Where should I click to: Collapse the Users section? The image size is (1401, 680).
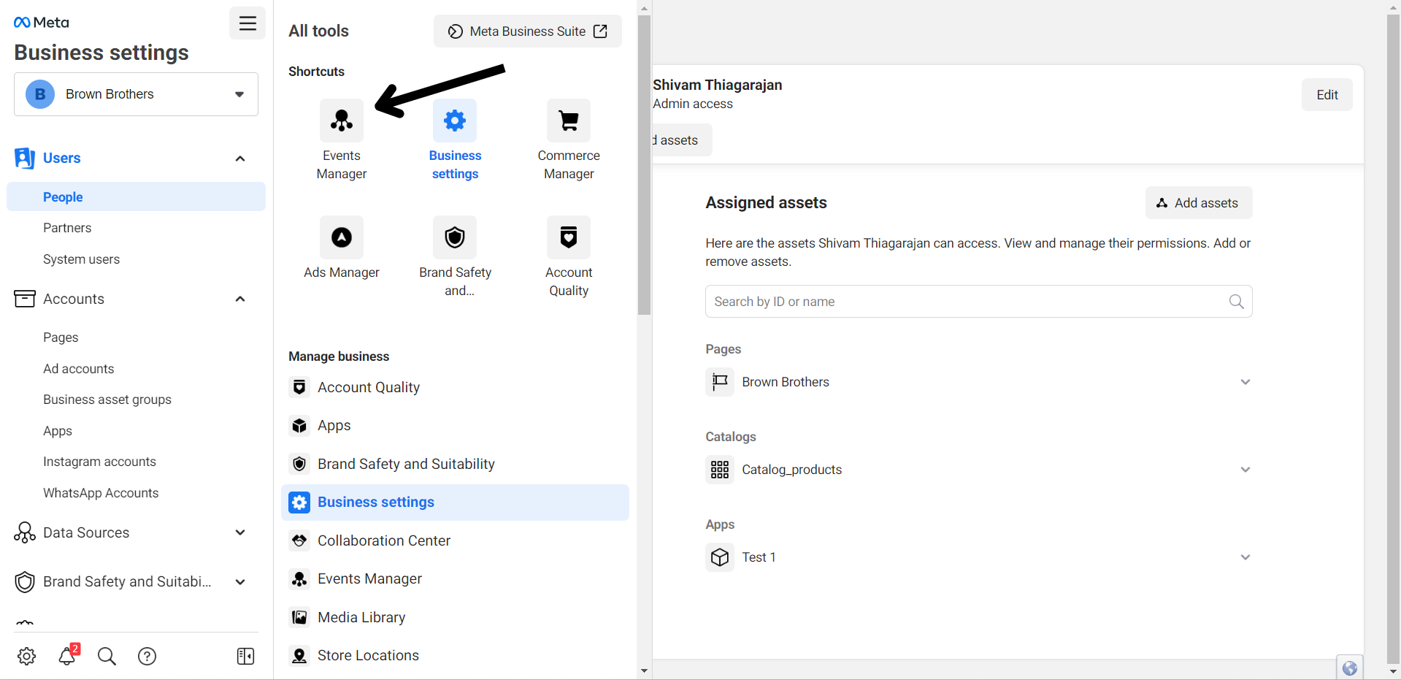[x=239, y=158]
